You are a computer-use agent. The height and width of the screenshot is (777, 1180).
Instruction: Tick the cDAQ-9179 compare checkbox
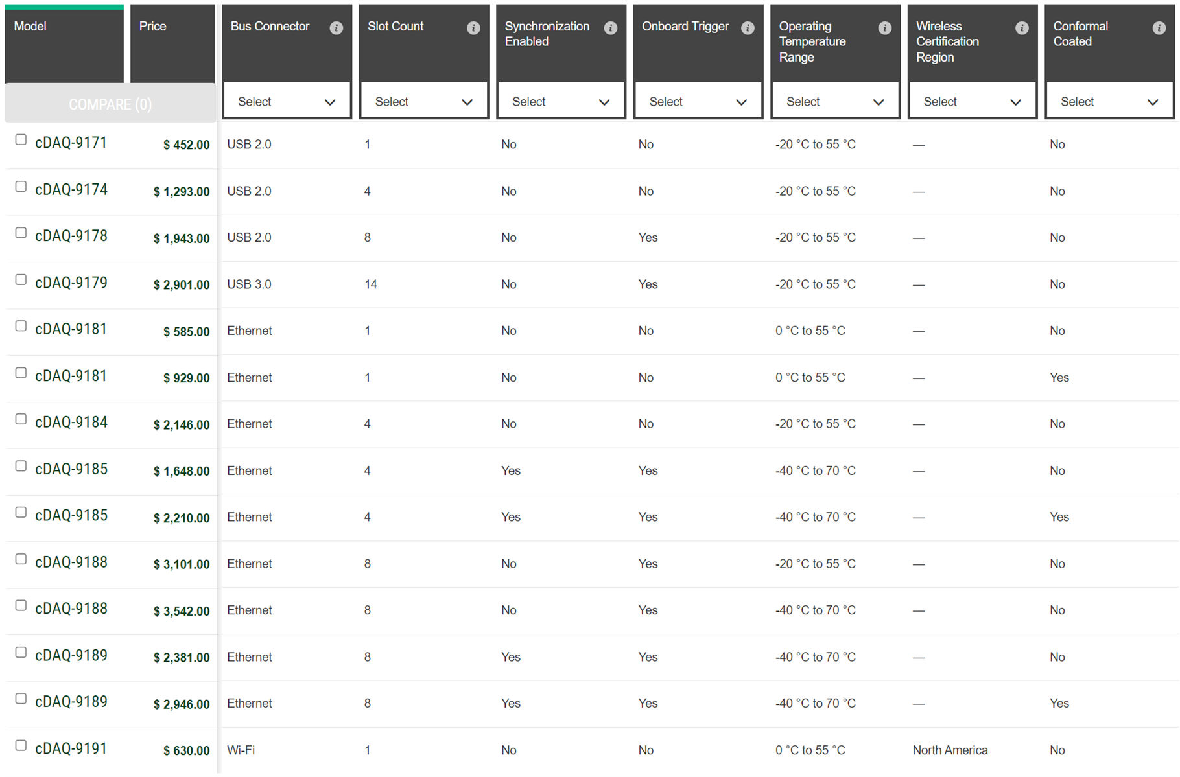(x=21, y=280)
